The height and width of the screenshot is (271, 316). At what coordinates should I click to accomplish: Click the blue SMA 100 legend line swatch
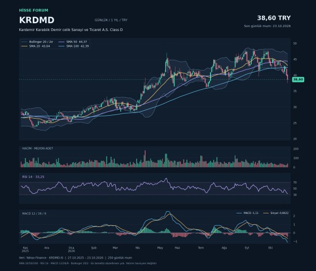coord(62,46)
